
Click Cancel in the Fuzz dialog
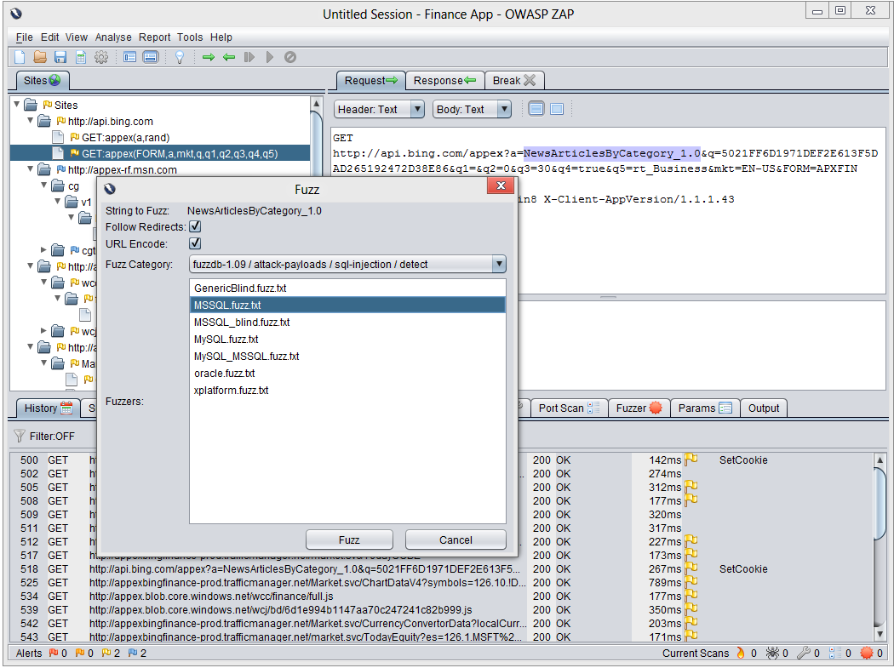tap(456, 540)
